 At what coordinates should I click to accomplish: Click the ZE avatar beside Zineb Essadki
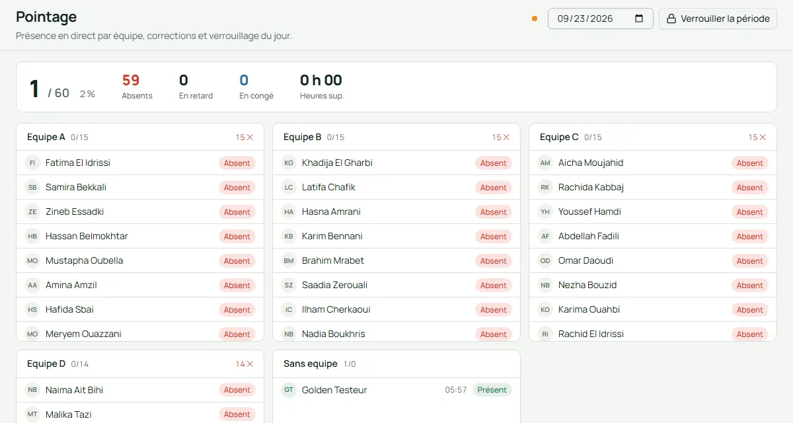coord(32,211)
